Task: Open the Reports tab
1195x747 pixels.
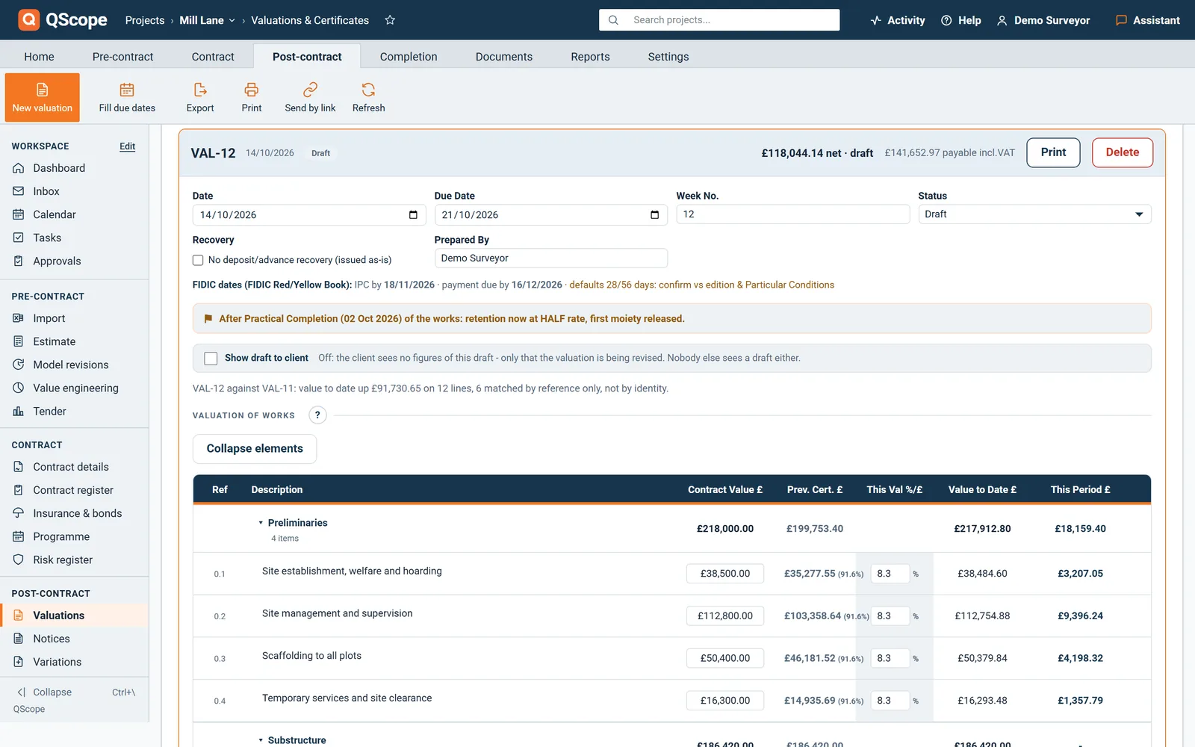Action: [x=590, y=57]
